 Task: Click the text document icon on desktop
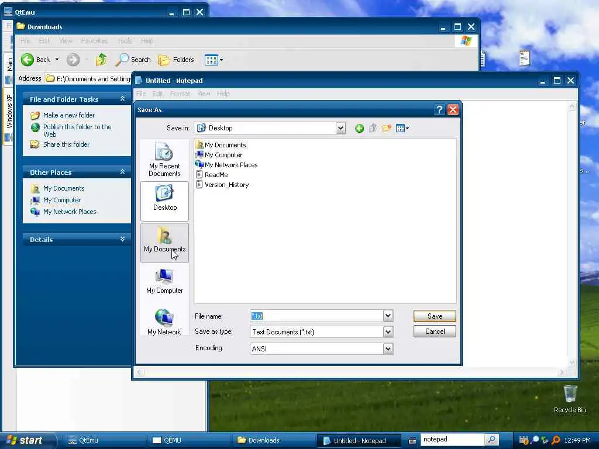525,58
